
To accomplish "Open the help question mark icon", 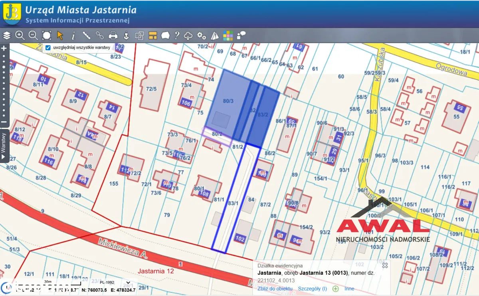I will click(177, 36).
